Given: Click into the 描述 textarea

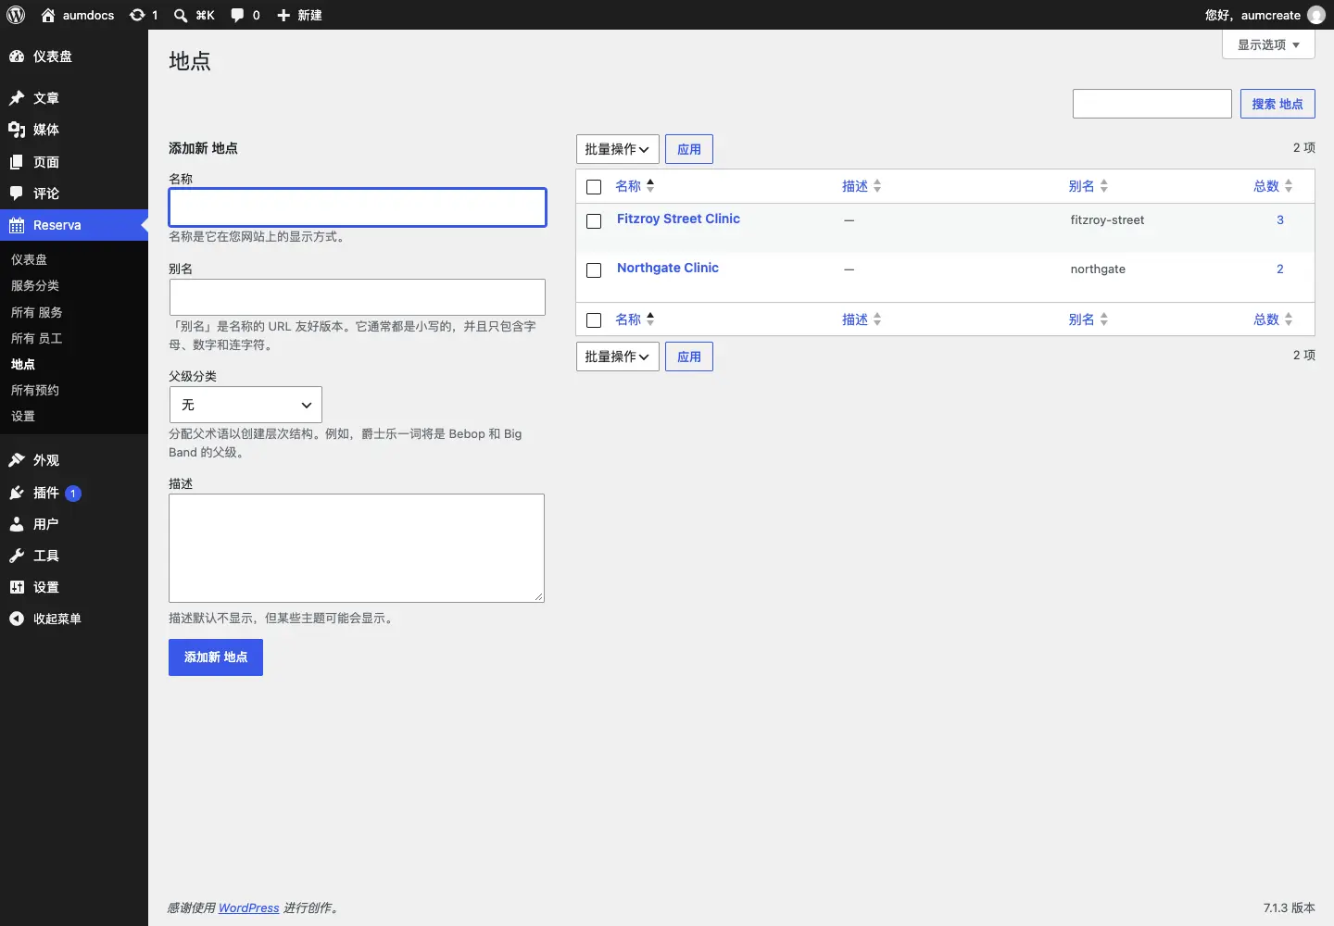Looking at the screenshot, I should (x=357, y=548).
